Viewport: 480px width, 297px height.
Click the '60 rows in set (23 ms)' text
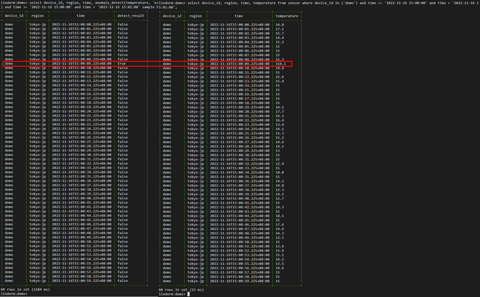pos(181,289)
